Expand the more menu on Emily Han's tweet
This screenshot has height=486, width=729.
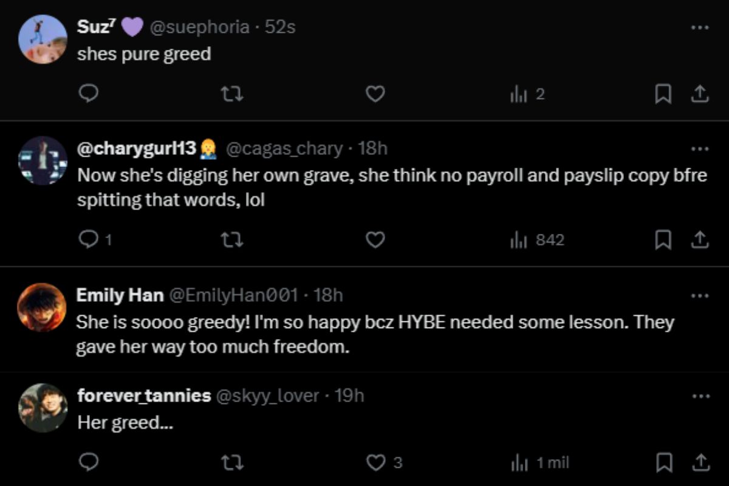click(x=700, y=296)
